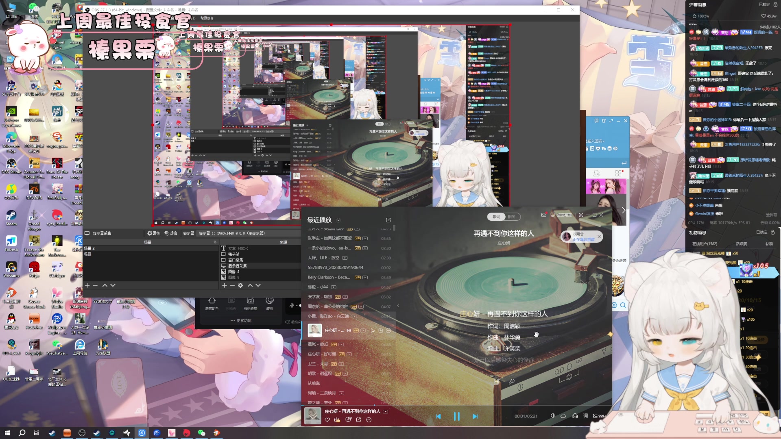
Task: Add a new source with plus button
Action: tap(224, 285)
